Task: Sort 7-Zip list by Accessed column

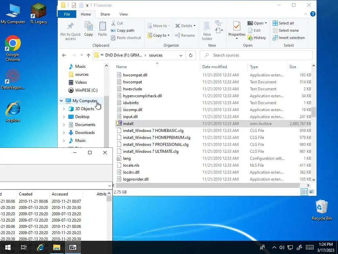Action: click(x=66, y=194)
